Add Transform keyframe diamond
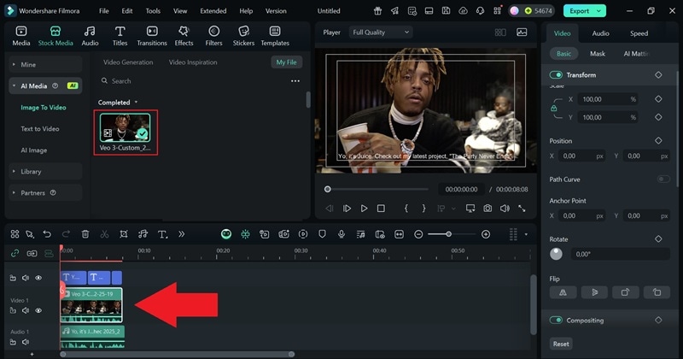Image resolution: width=683 pixels, height=359 pixels. (x=658, y=75)
